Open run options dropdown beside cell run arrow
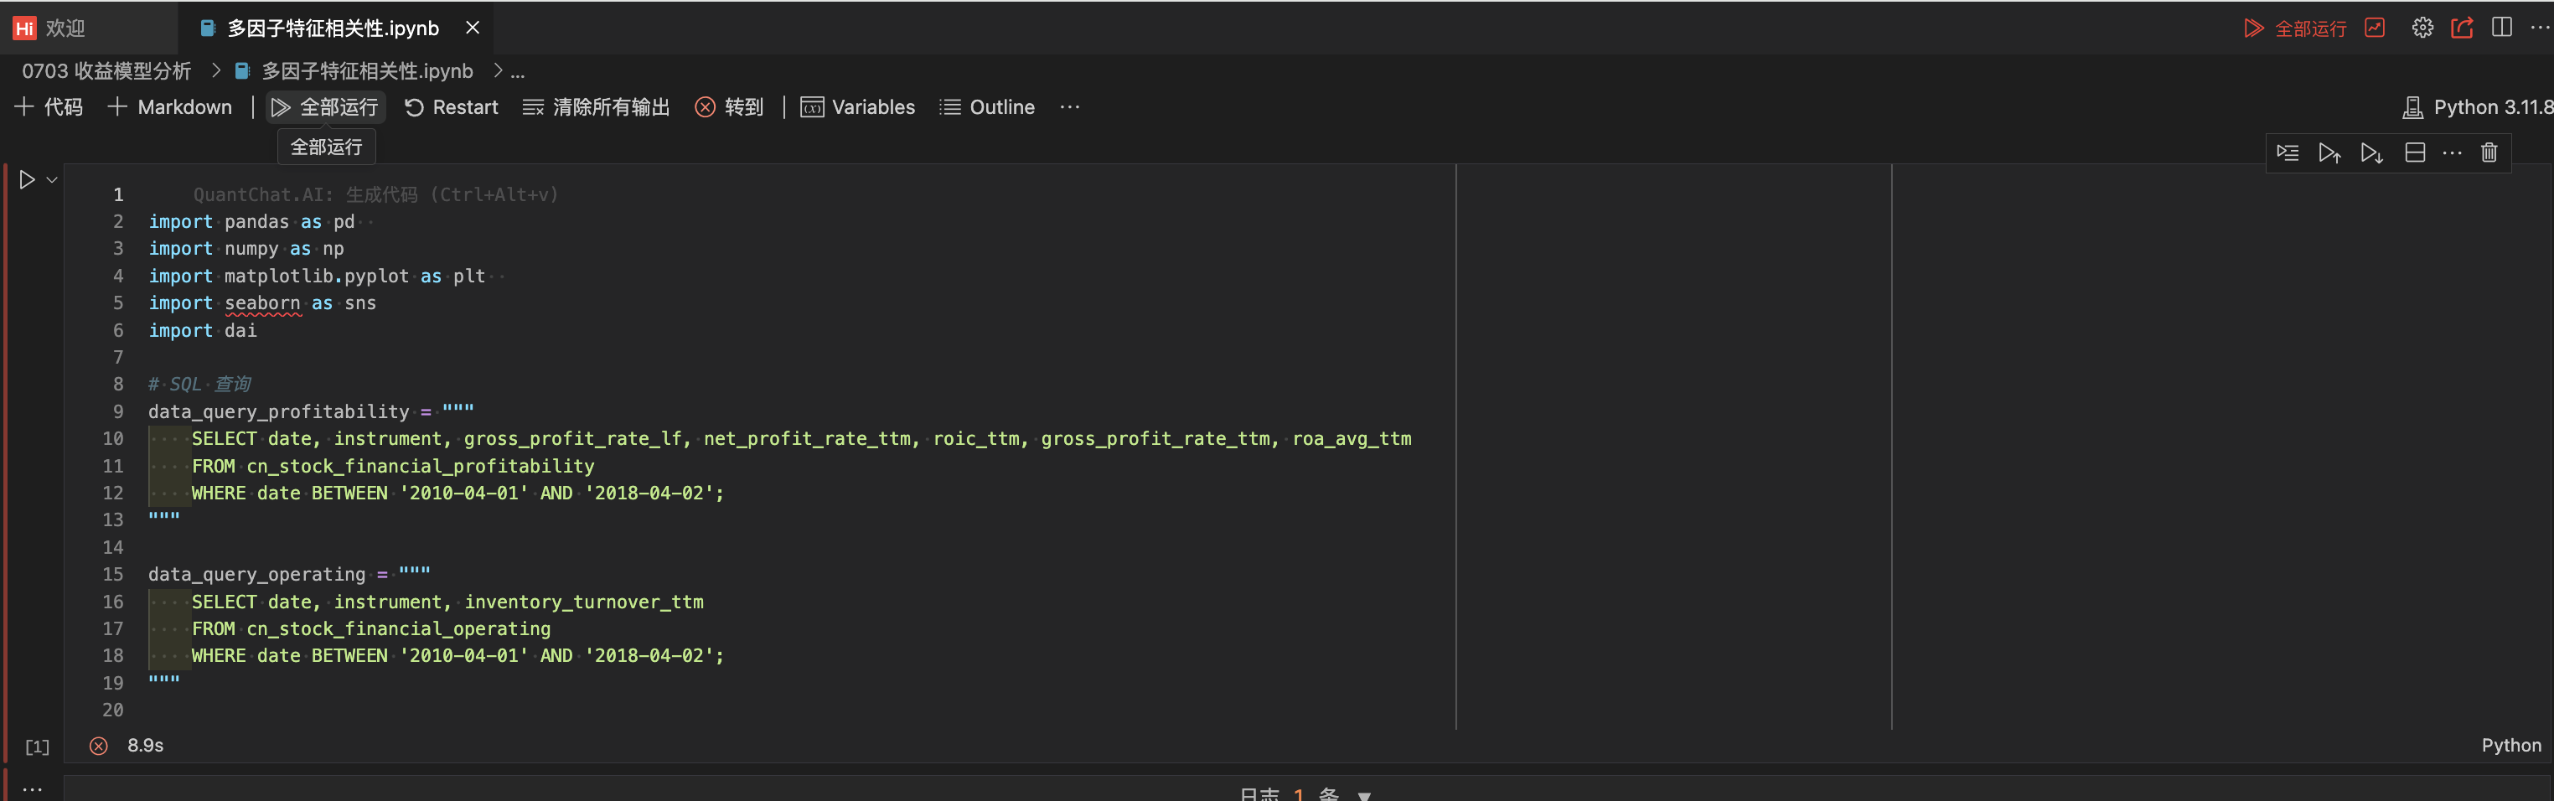Screen dimensions: 2554x801 point(53,179)
